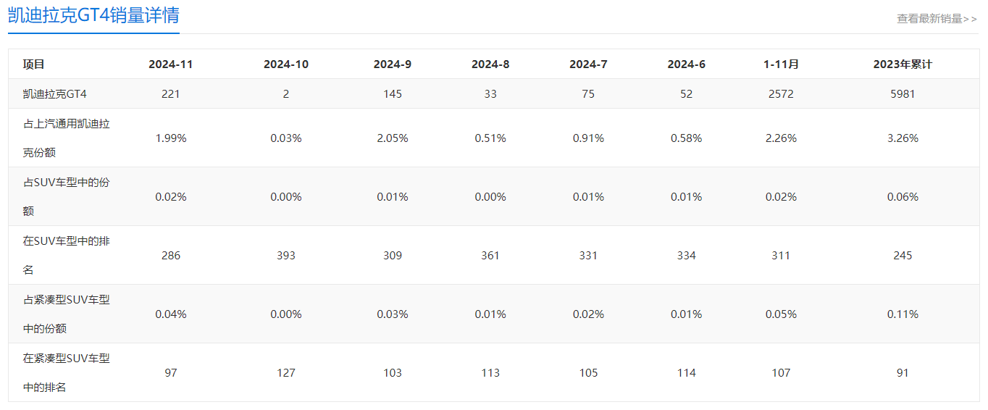Screen dimensions: 988x410
Task: Click the 2024-6 column header
Action: point(687,64)
